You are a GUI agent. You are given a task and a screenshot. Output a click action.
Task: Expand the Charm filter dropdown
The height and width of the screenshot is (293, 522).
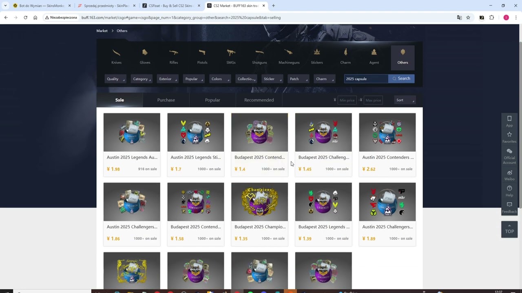click(325, 79)
